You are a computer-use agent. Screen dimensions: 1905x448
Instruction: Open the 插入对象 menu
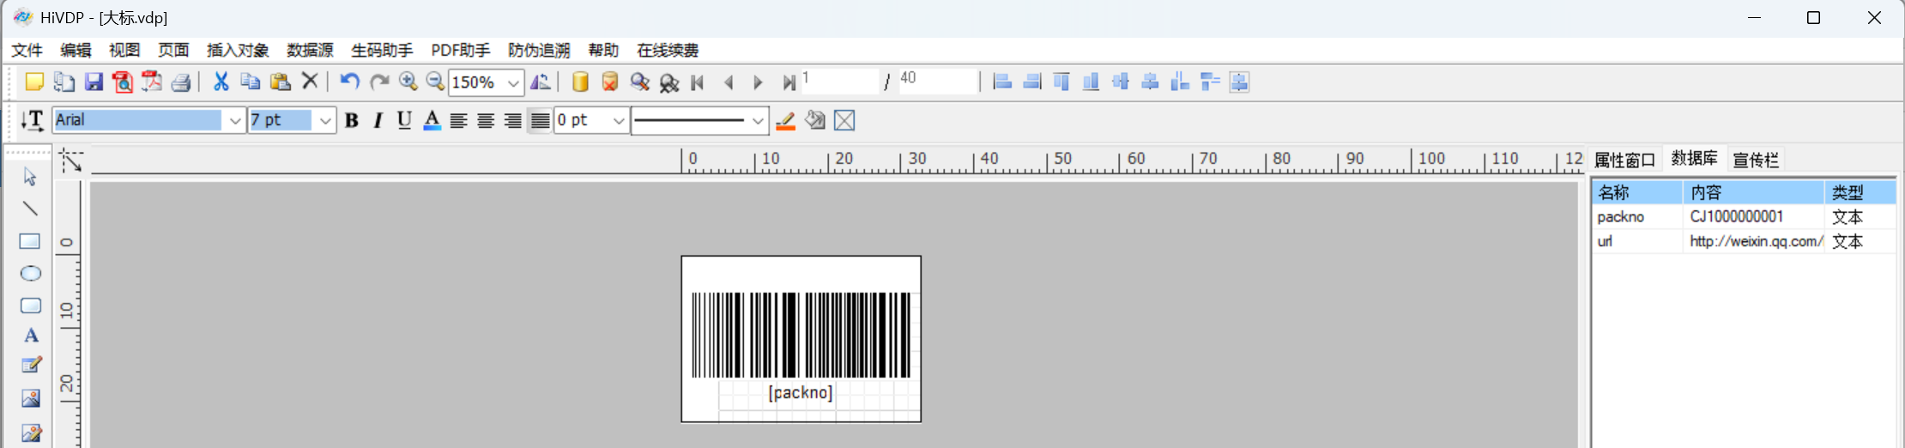coord(238,51)
